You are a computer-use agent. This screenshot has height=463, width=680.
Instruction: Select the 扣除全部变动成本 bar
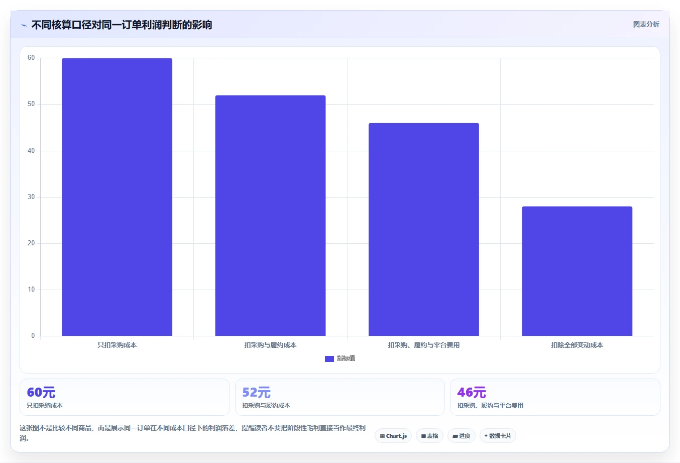pyautogui.click(x=577, y=271)
